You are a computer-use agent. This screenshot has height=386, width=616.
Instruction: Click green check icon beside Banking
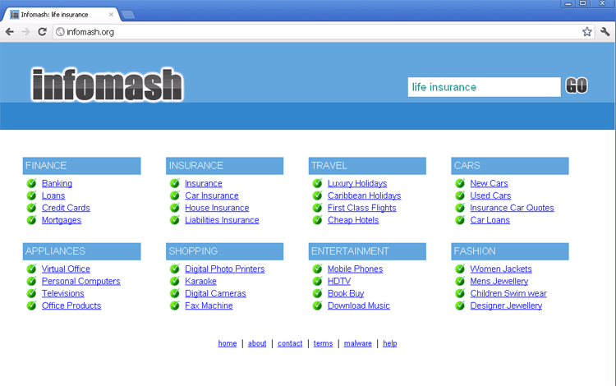(32, 184)
